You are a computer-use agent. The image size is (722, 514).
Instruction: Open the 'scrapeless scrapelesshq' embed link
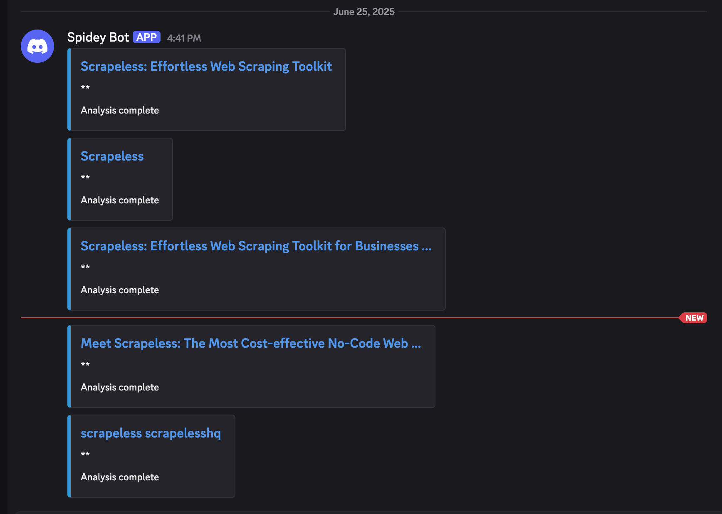[x=151, y=433]
